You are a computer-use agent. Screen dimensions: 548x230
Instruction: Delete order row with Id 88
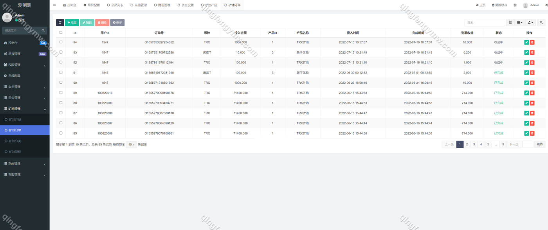[532, 103]
